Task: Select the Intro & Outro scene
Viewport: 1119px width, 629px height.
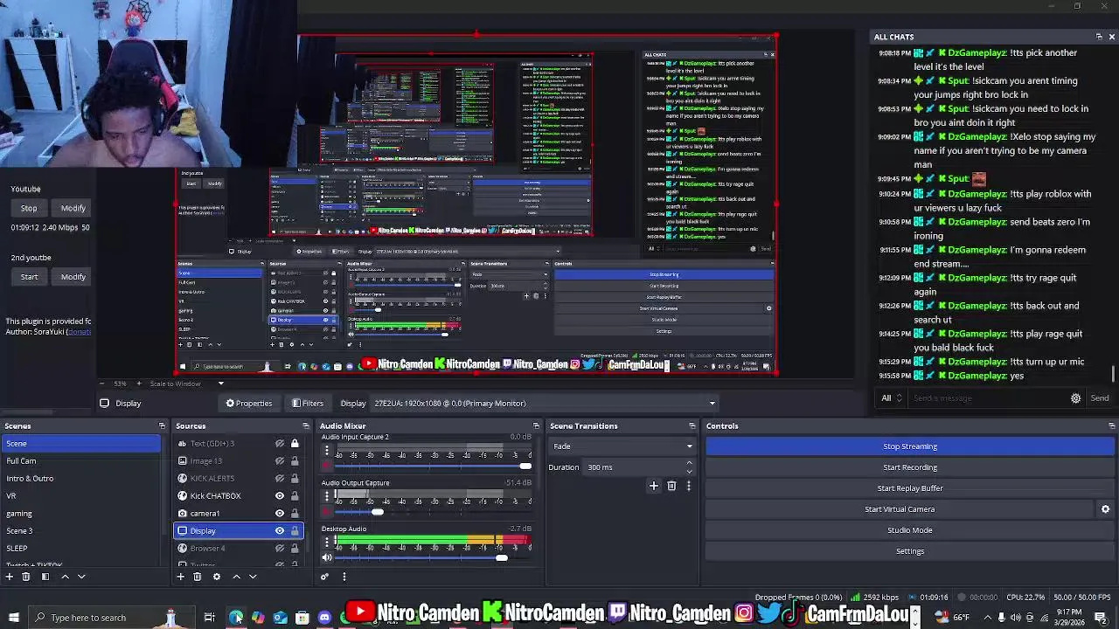Action: tap(81, 479)
